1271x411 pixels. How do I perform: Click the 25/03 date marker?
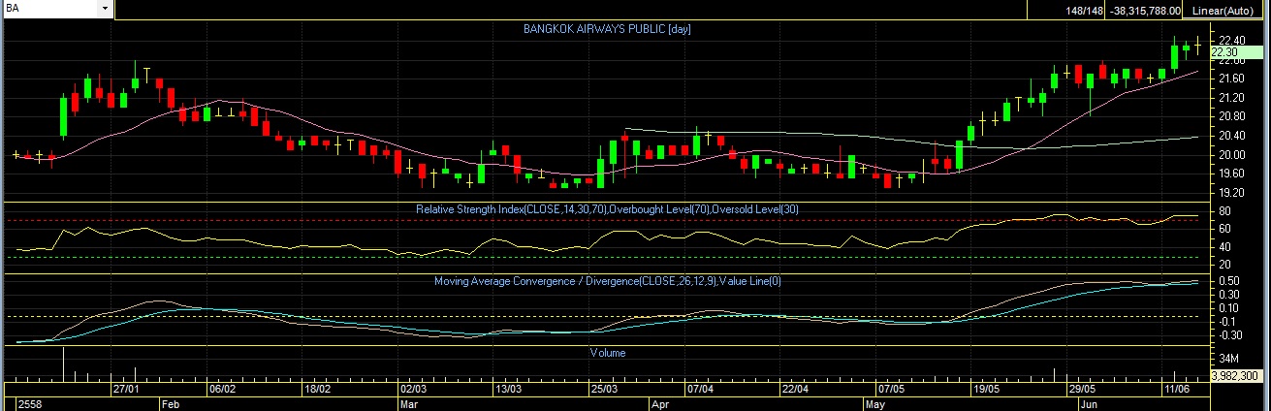point(604,388)
